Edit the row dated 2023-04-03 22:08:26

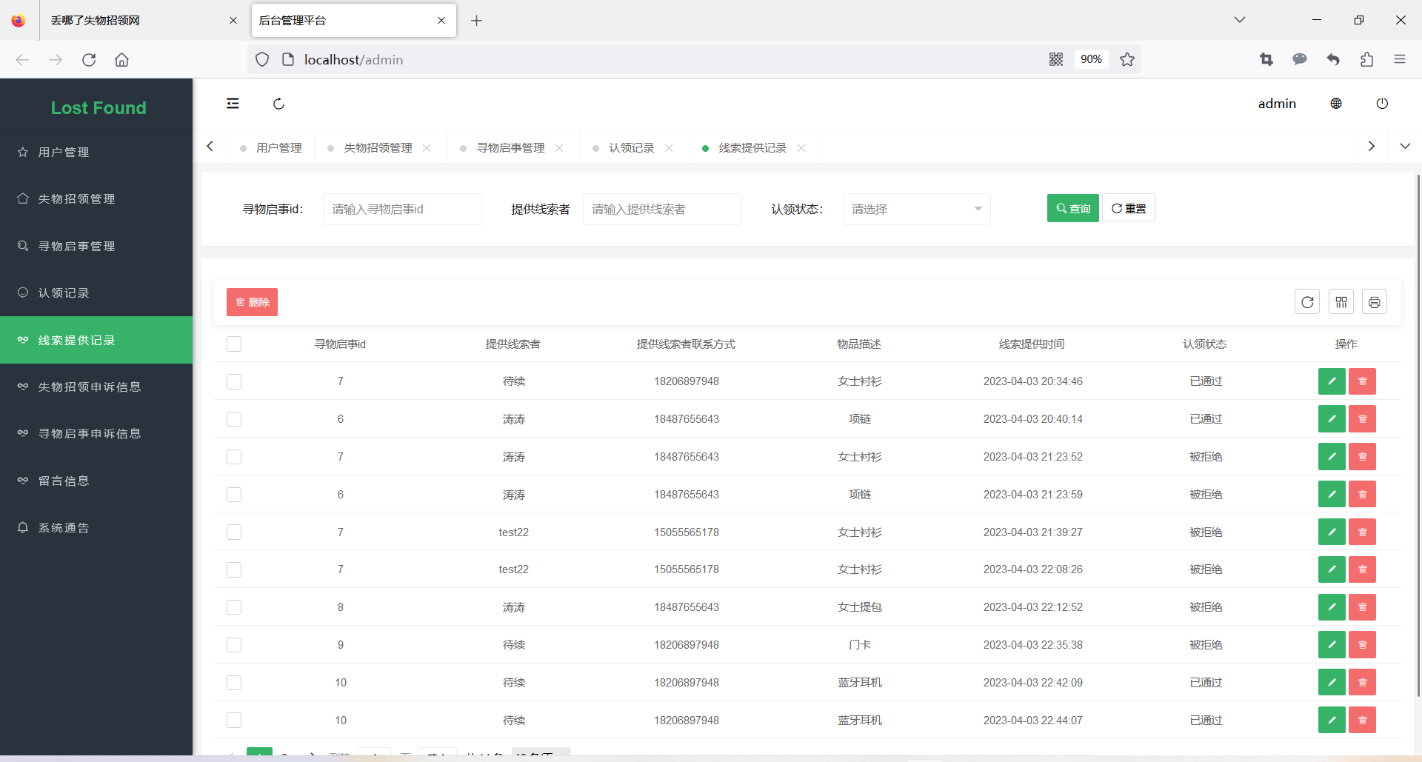click(x=1332, y=569)
